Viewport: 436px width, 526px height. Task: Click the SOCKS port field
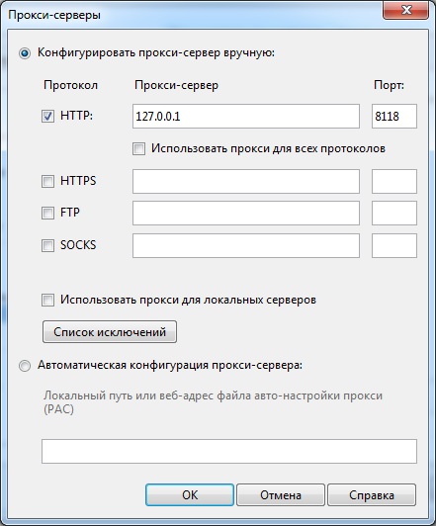click(394, 245)
